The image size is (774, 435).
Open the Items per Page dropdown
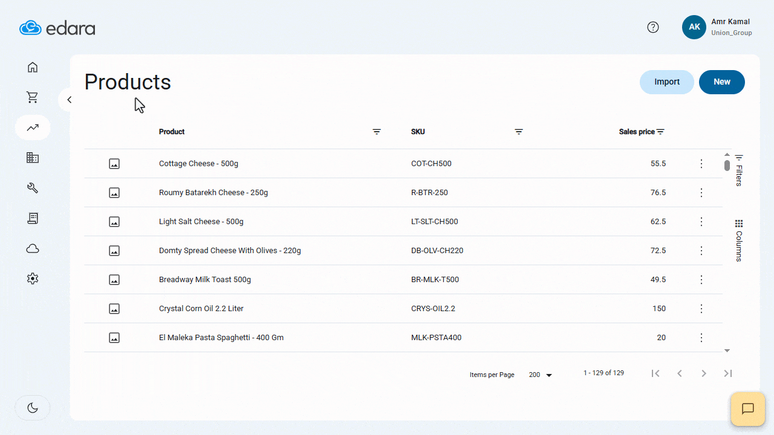[x=541, y=375]
